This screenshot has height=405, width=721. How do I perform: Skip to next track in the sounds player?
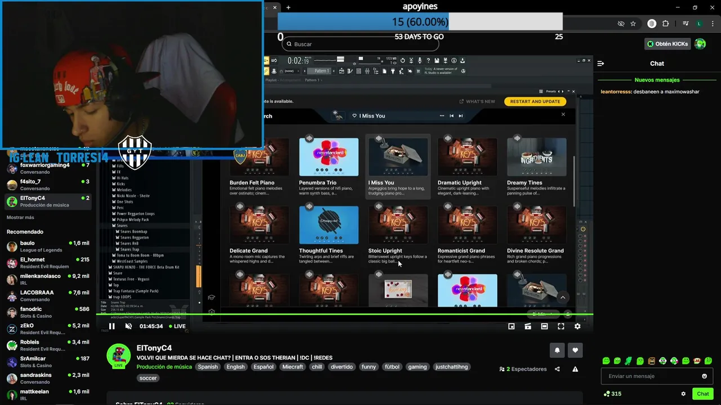point(460,116)
